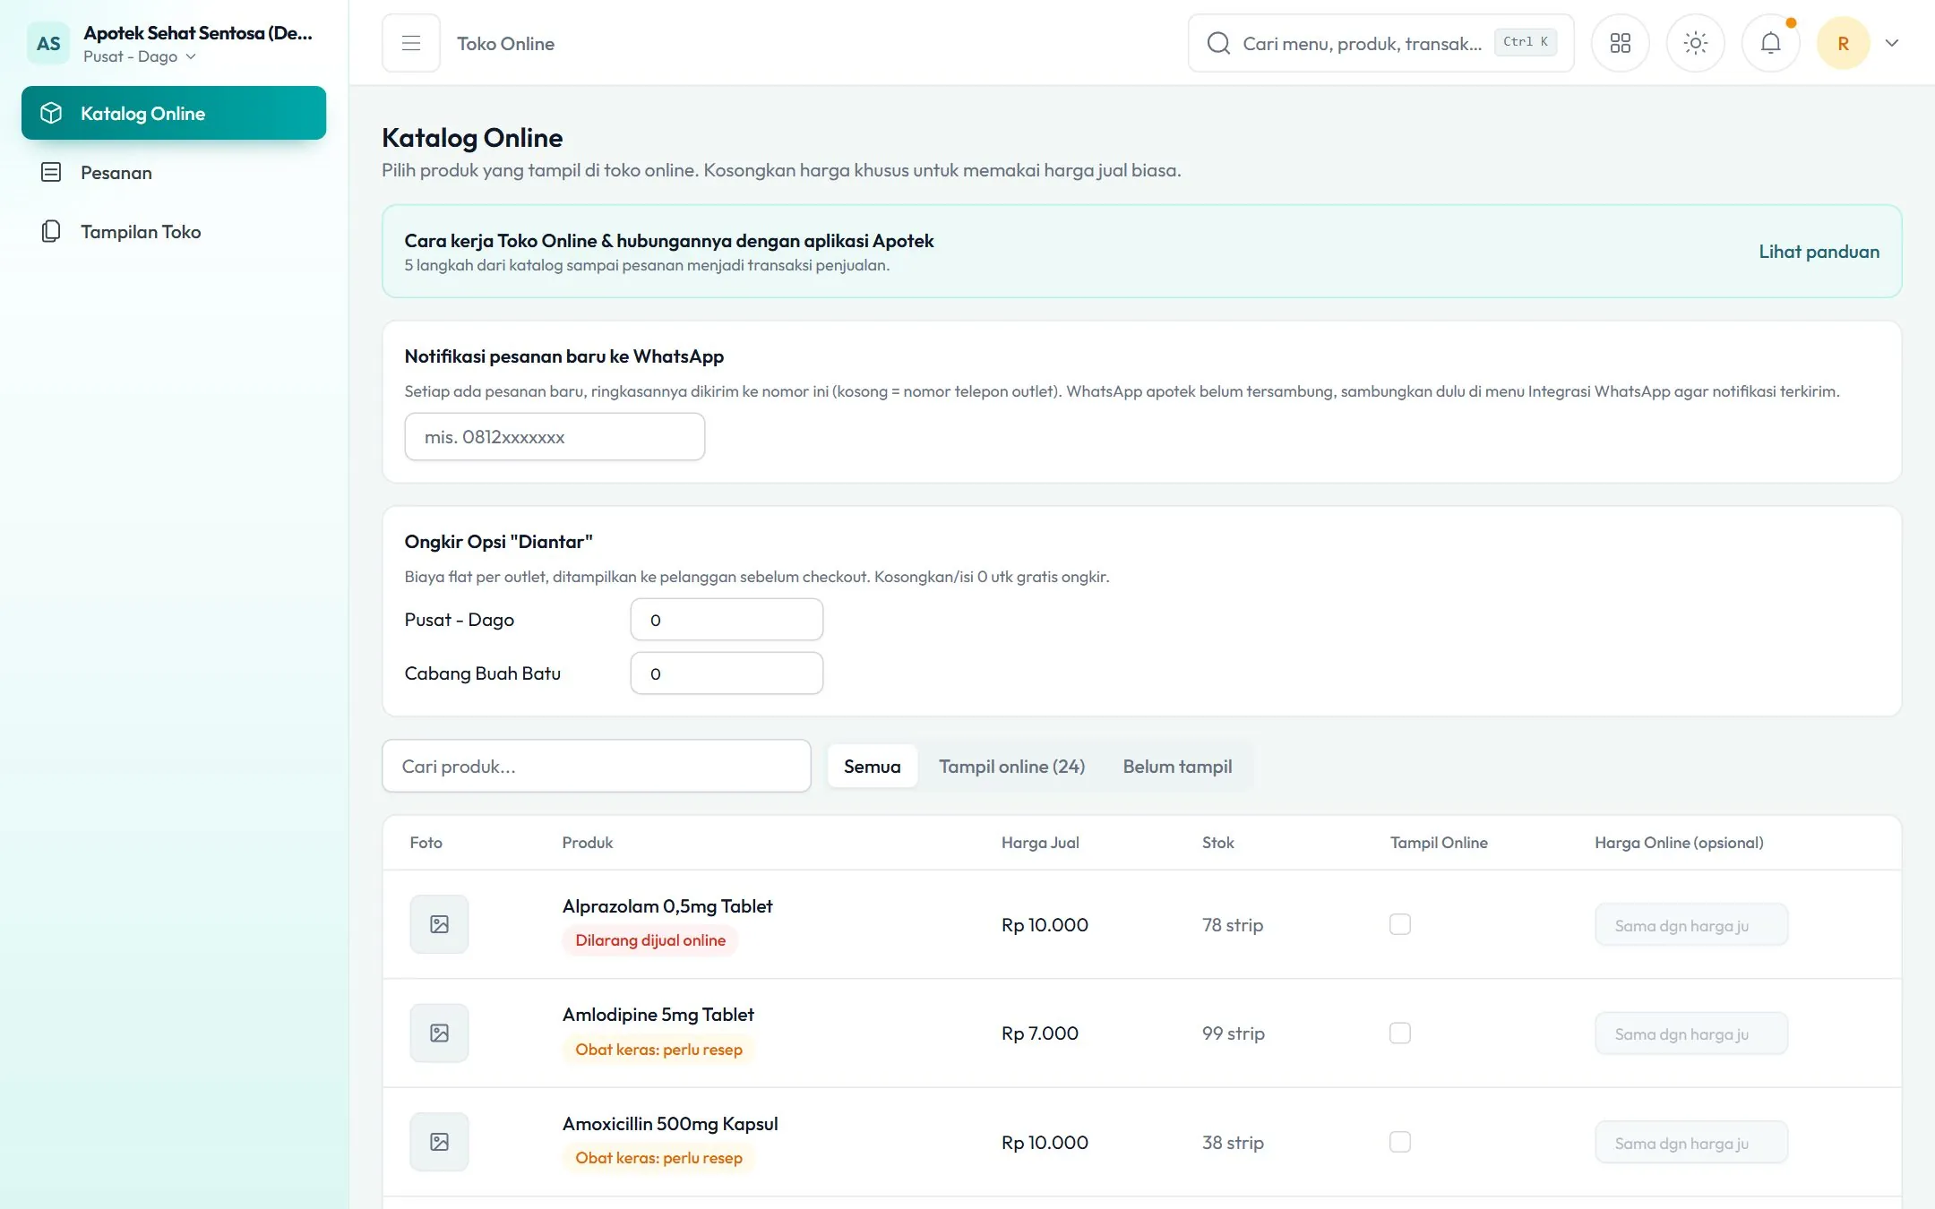
Task: Click the Harga Jual column header
Action: [1040, 843]
